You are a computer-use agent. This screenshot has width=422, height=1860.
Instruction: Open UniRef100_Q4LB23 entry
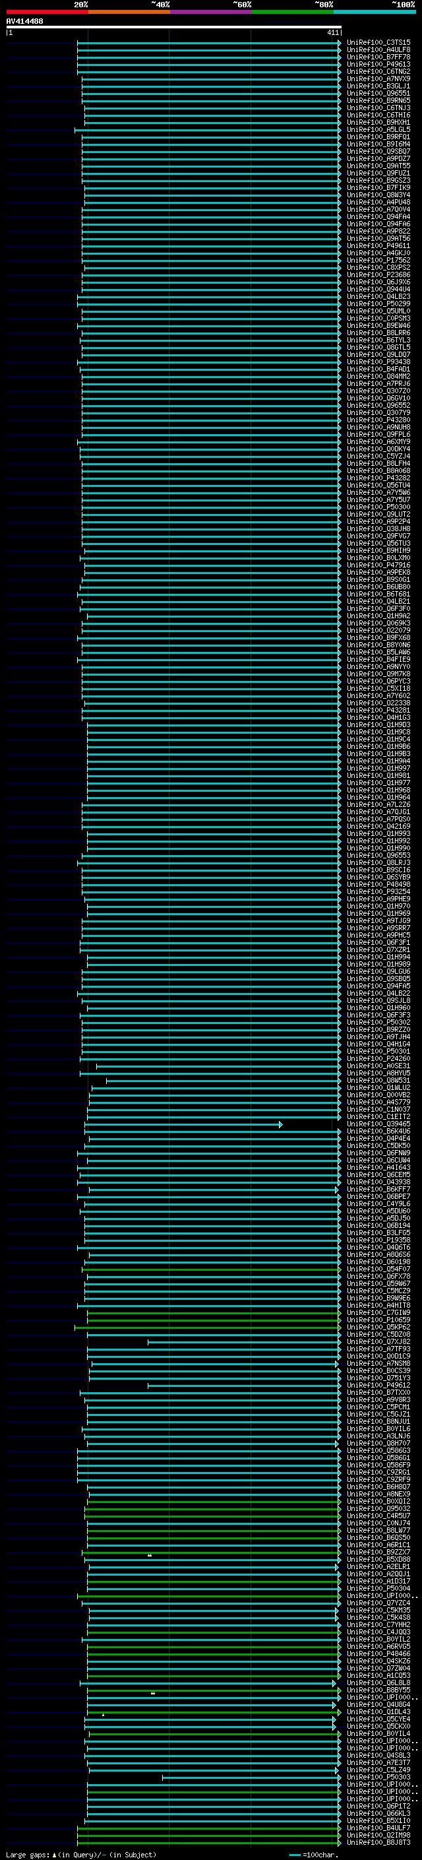point(378,297)
